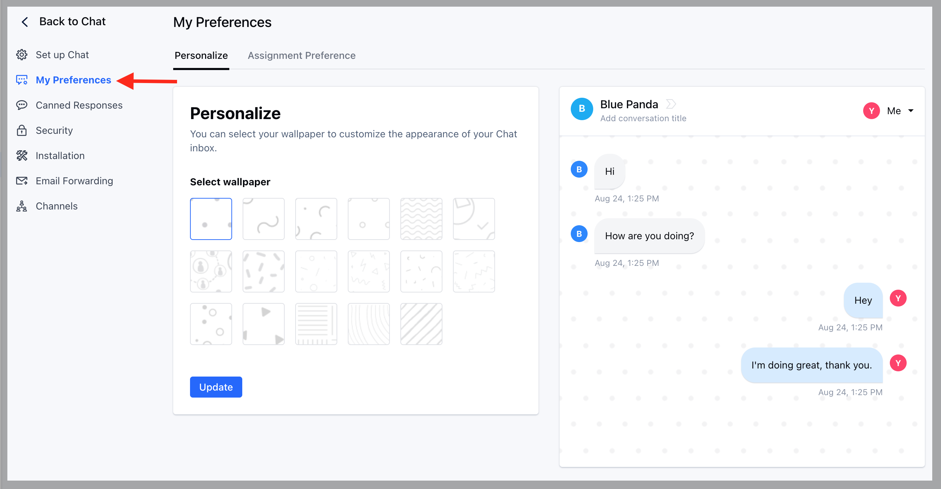Select the currently highlighted plain wallpaper
The width and height of the screenshot is (941, 489).
[211, 219]
